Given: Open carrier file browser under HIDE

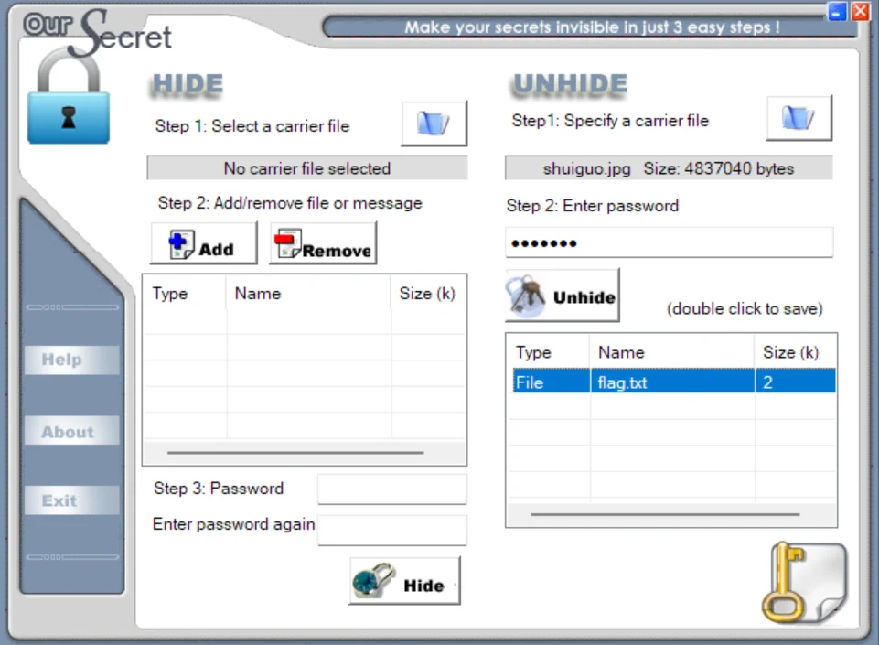Looking at the screenshot, I should click(x=434, y=124).
